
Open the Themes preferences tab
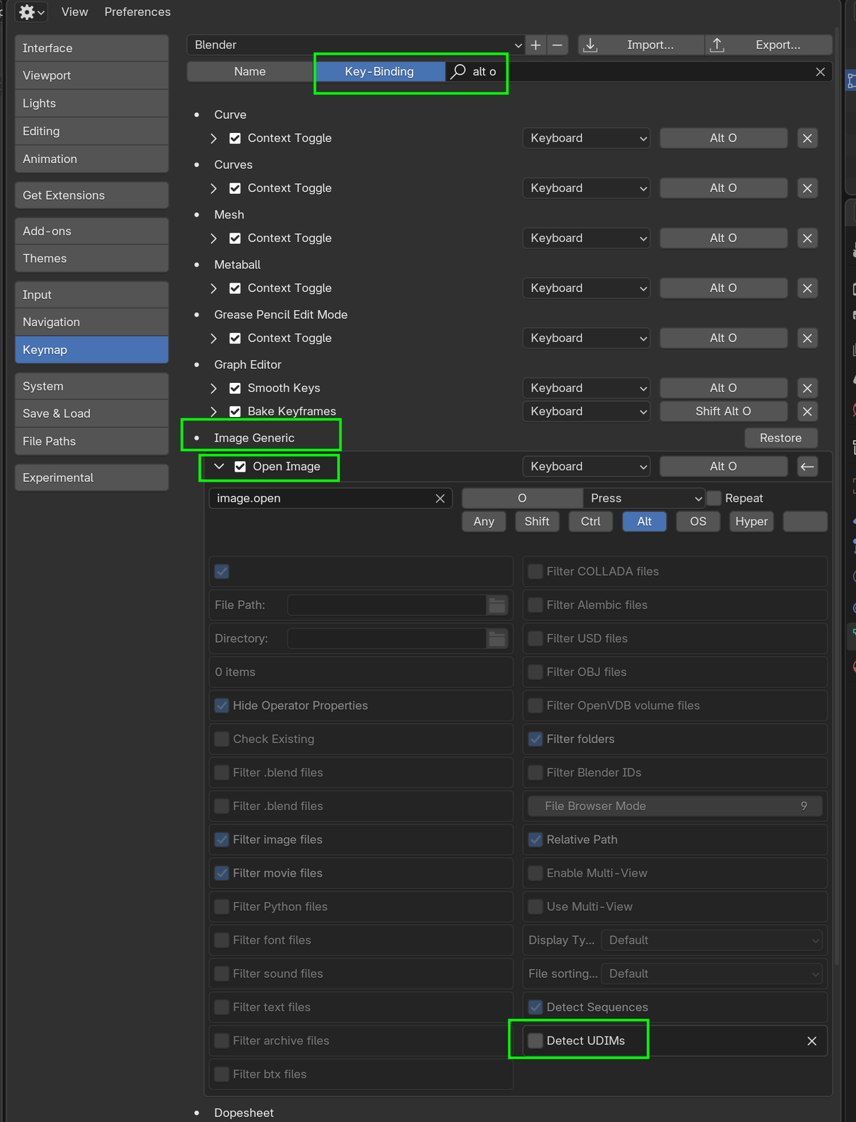click(92, 259)
